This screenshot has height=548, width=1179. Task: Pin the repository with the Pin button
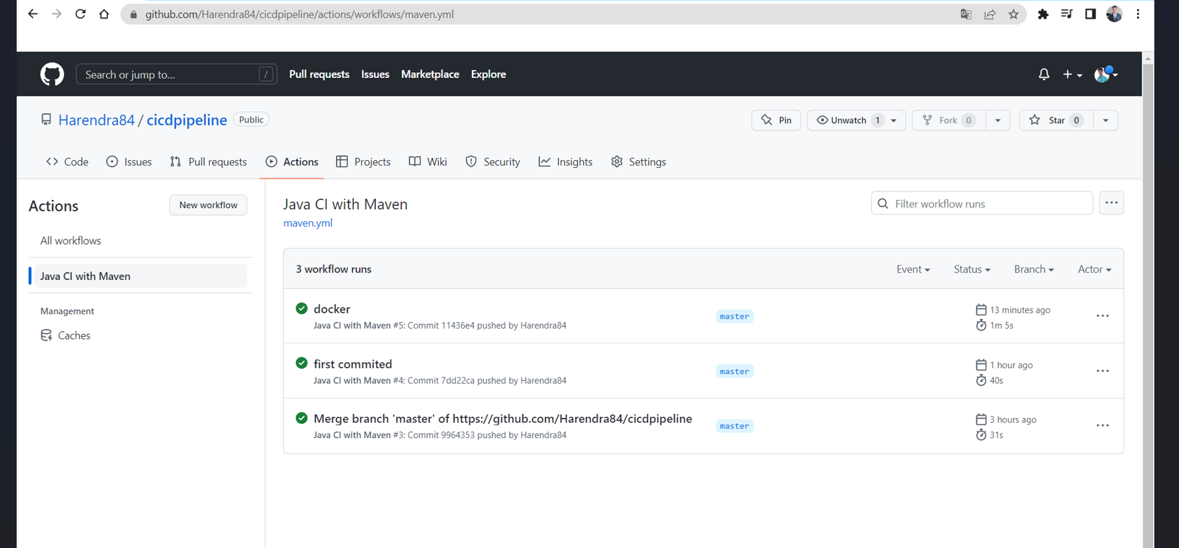(x=776, y=120)
